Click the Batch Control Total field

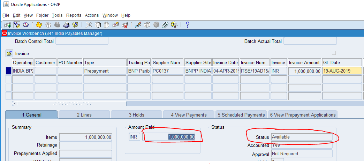pyautogui.click(x=82, y=41)
